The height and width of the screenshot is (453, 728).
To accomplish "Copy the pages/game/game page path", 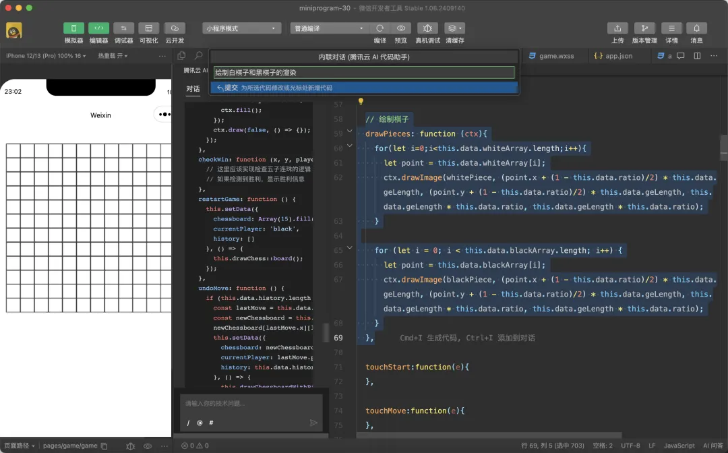I will (104, 446).
